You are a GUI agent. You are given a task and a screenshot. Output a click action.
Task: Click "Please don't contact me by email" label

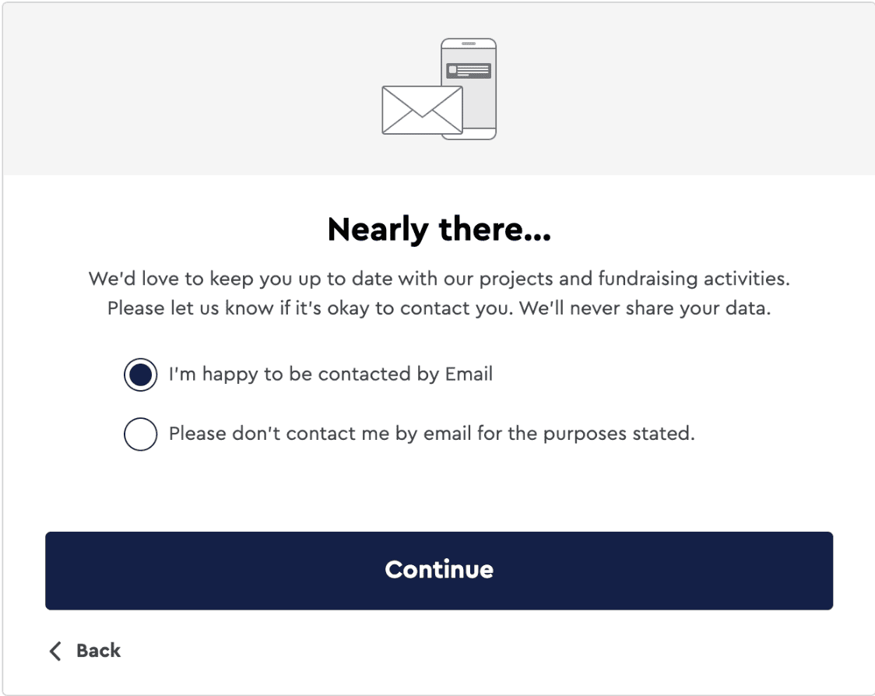(431, 434)
